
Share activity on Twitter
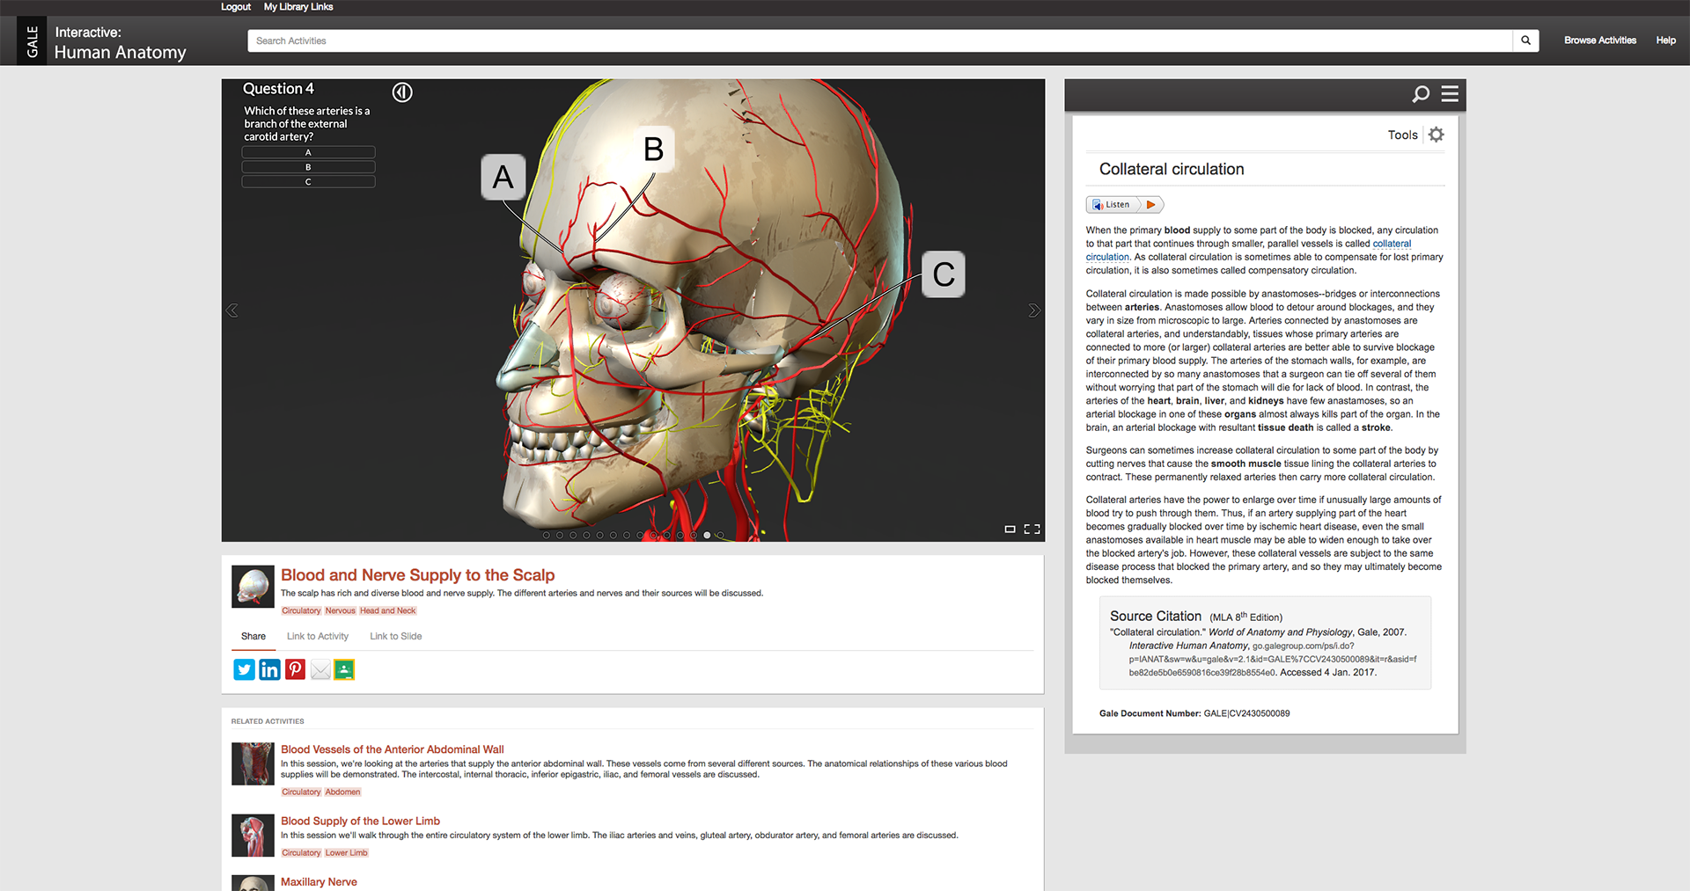click(244, 669)
